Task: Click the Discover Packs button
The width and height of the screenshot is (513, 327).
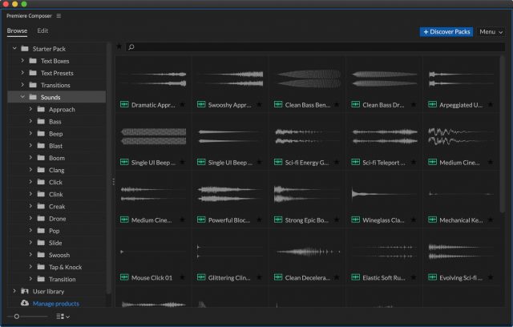Action: click(x=446, y=32)
